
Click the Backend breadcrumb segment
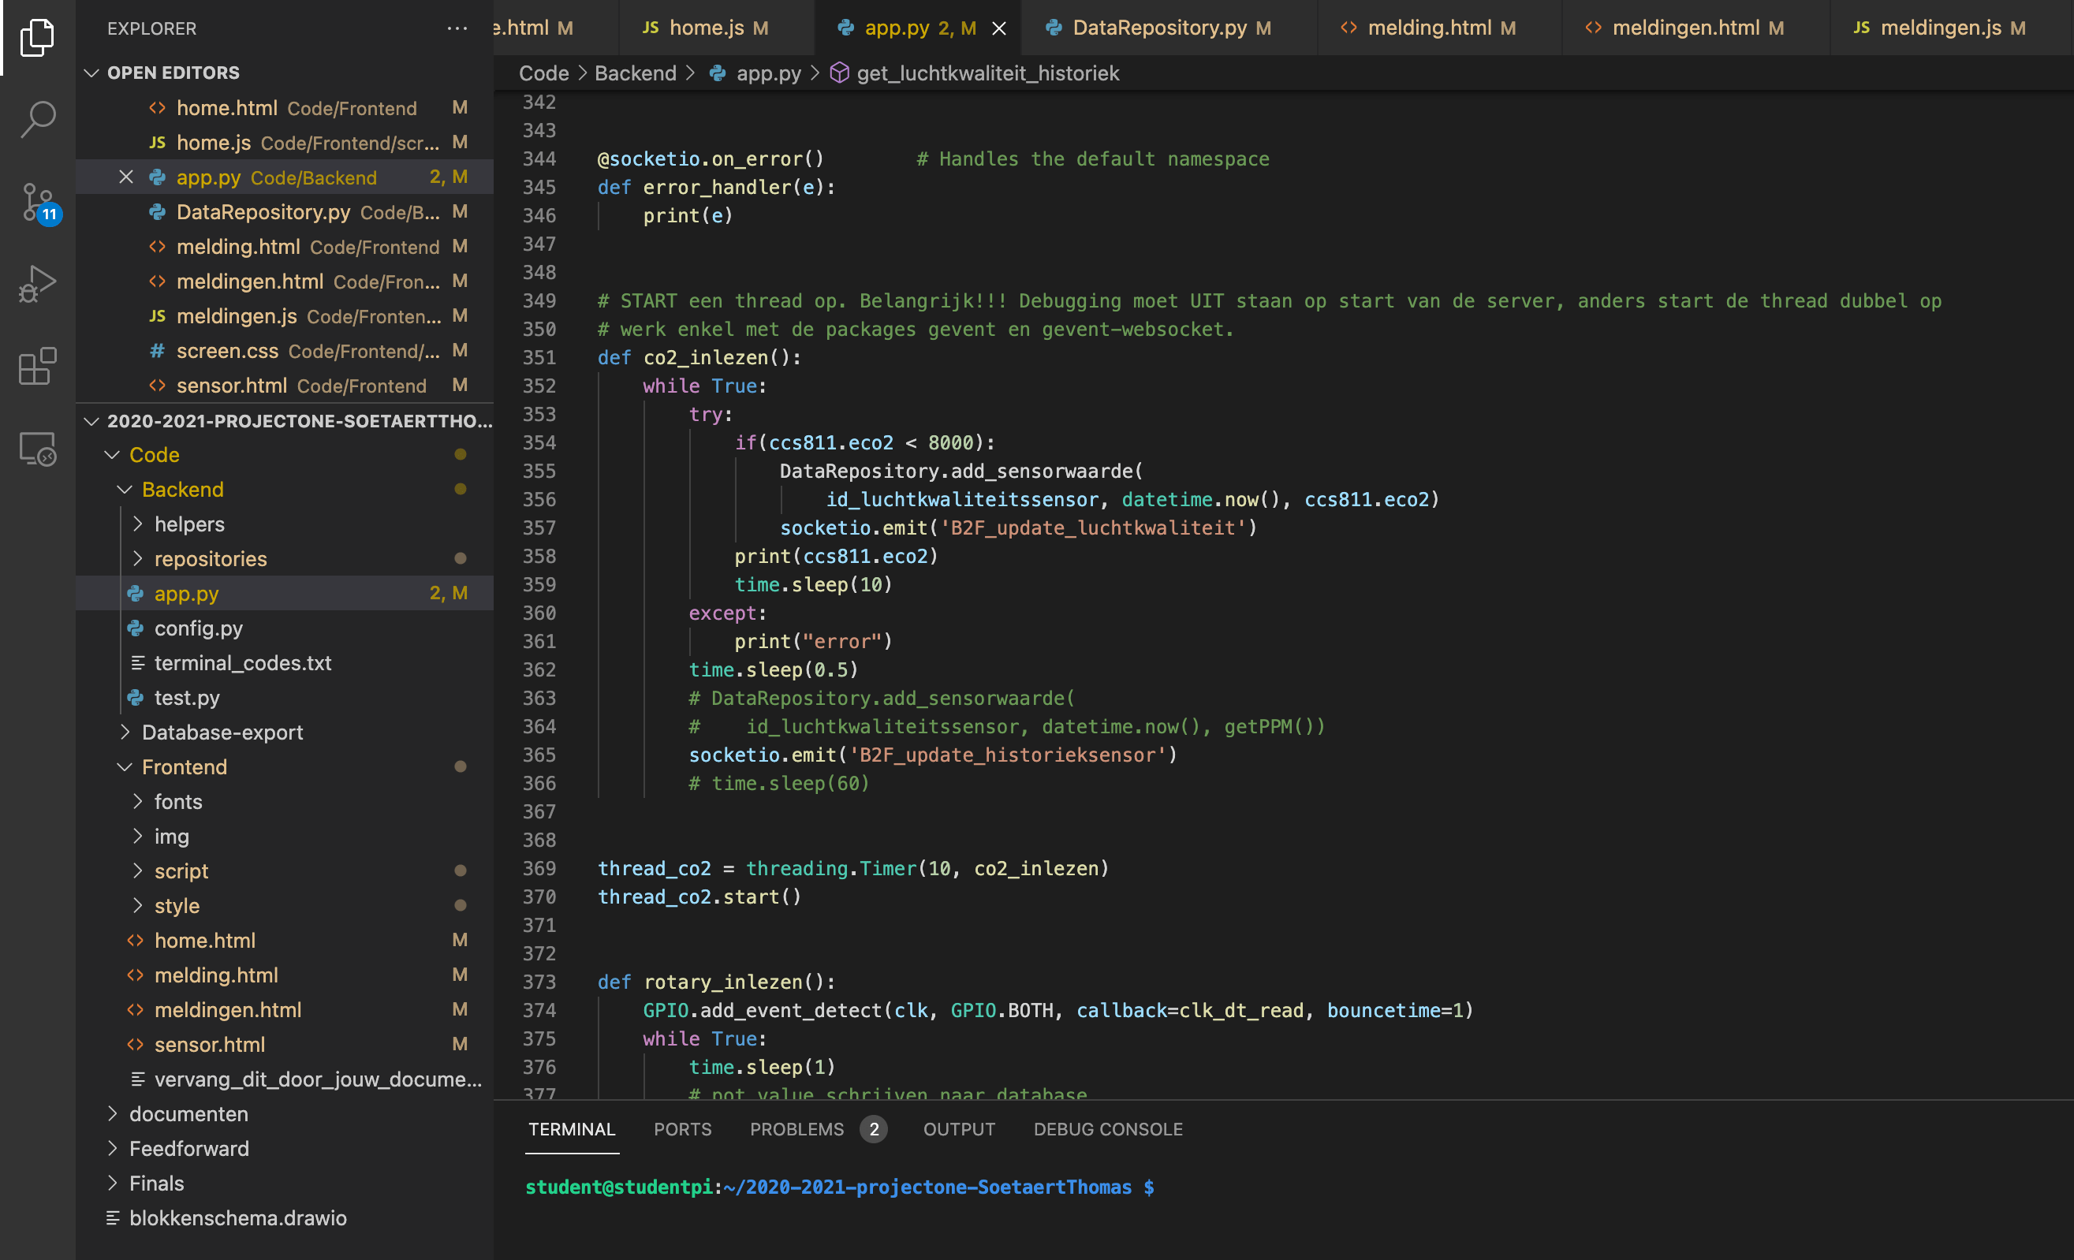click(x=635, y=73)
